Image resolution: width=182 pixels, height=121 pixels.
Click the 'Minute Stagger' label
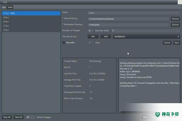44,117
